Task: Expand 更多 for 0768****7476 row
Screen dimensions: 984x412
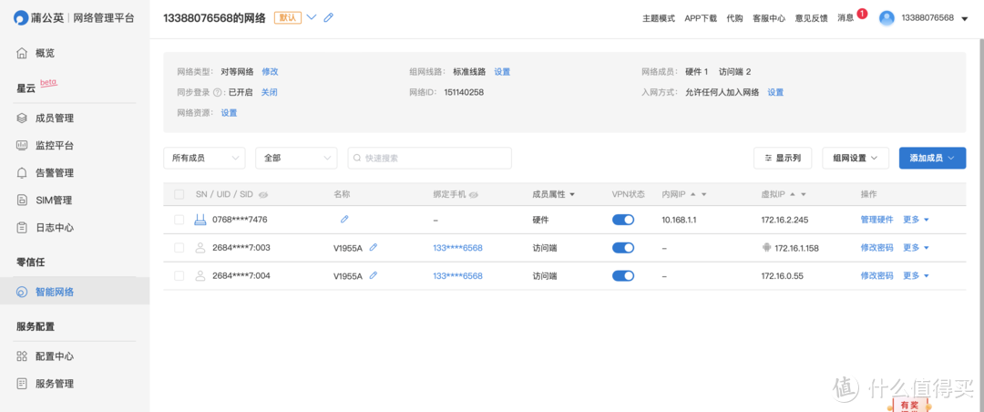Action: (916, 219)
